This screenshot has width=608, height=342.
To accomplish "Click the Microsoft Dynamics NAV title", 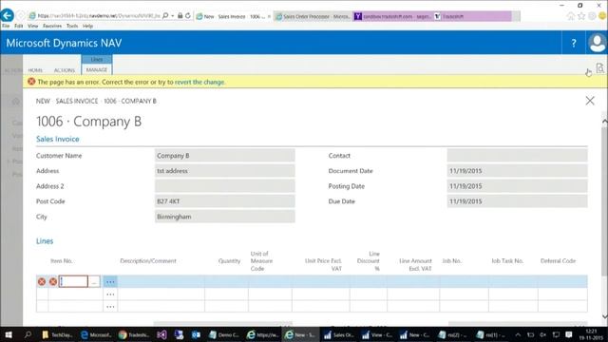I will point(64,43).
